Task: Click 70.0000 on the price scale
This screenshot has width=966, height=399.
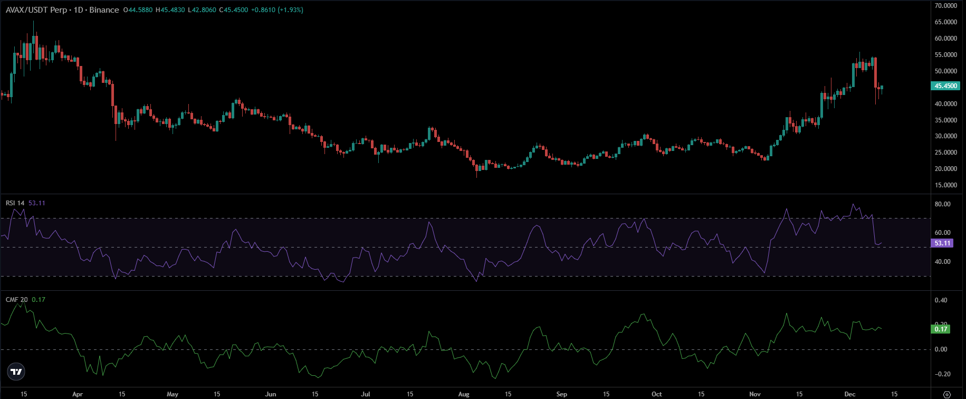Action: tap(946, 6)
